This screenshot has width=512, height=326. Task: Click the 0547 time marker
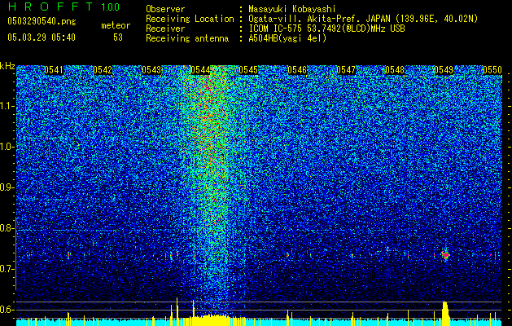pyautogui.click(x=346, y=70)
